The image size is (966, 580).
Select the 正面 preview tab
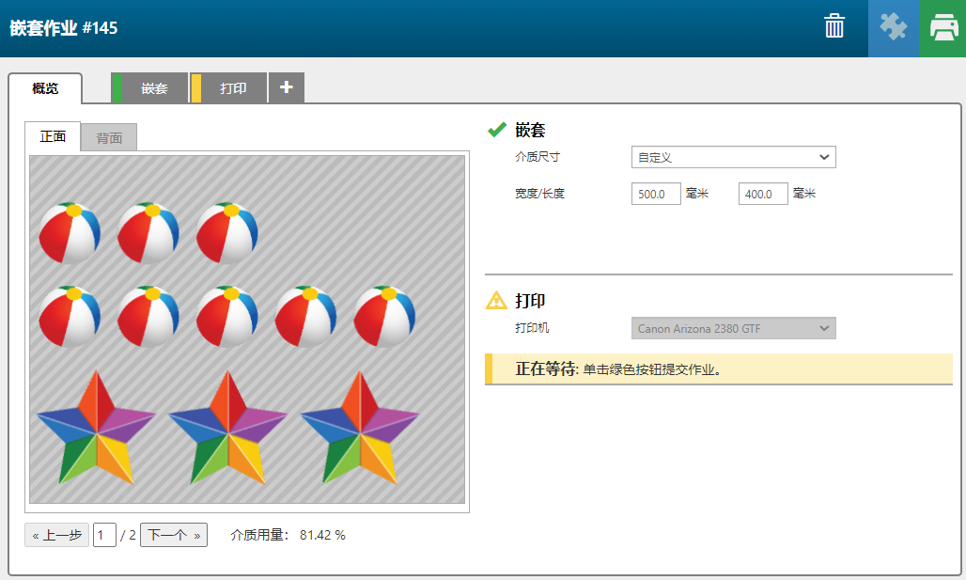(53, 136)
